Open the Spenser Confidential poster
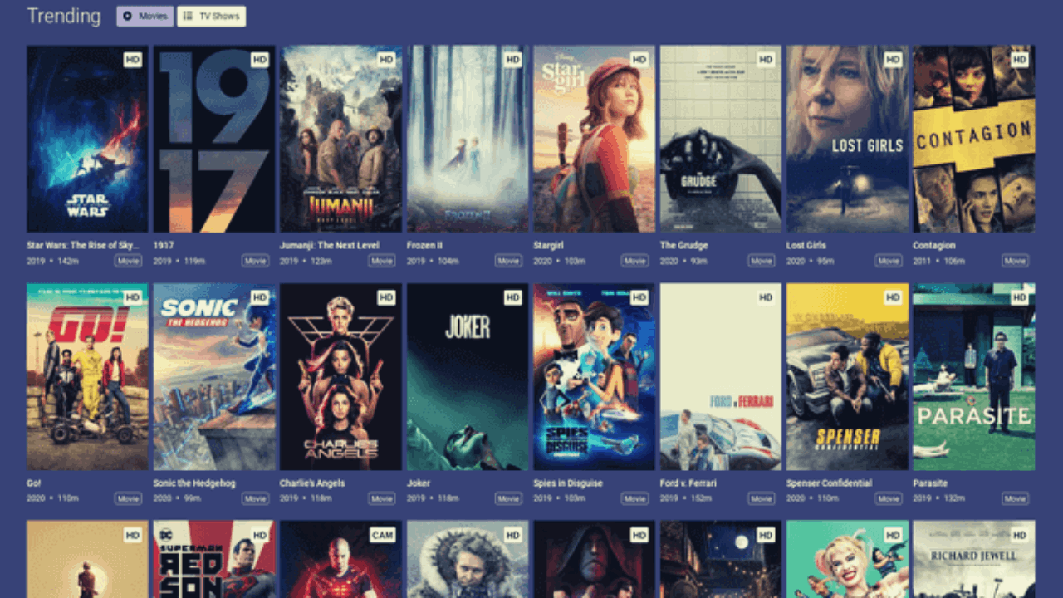Screen dimensions: 1063x598 pos(847,377)
